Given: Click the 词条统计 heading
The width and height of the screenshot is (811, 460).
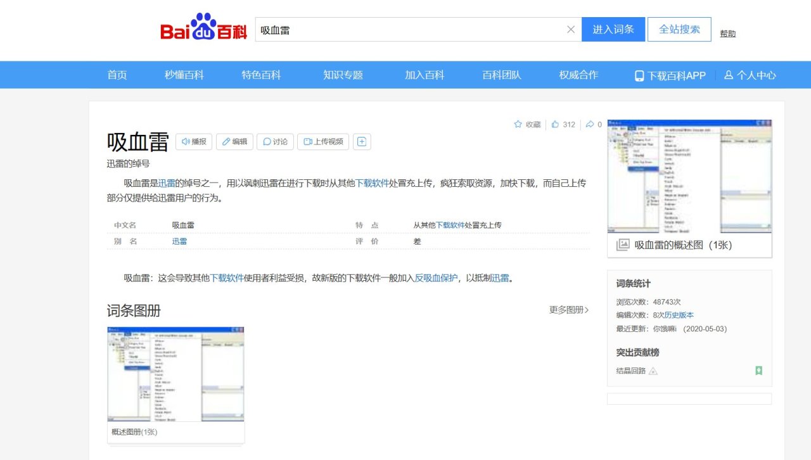Looking at the screenshot, I should (x=634, y=283).
